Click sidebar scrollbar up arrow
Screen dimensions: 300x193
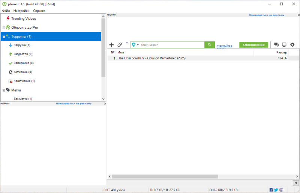tap(103, 16)
